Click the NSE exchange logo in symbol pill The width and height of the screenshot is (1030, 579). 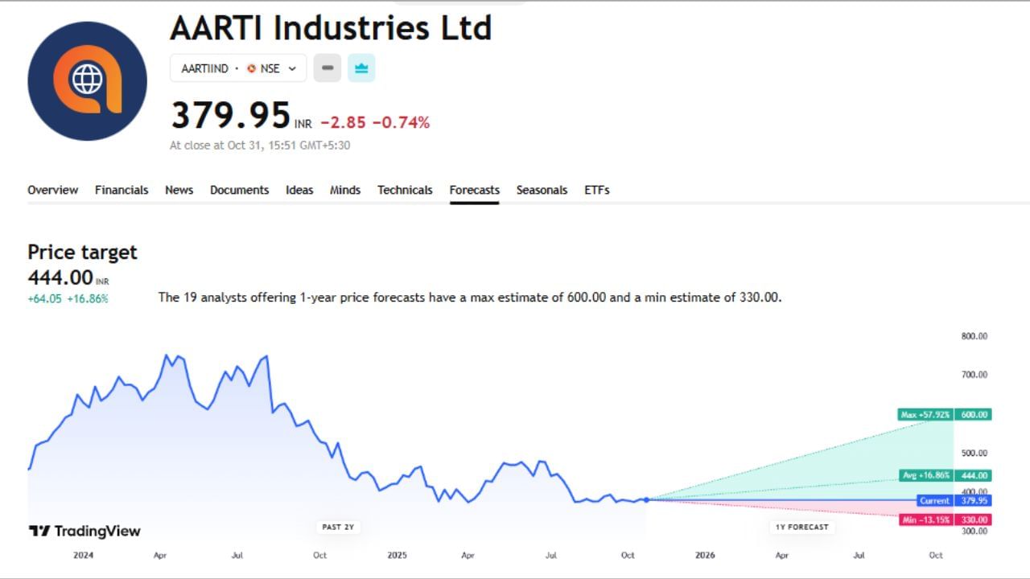[x=252, y=68]
